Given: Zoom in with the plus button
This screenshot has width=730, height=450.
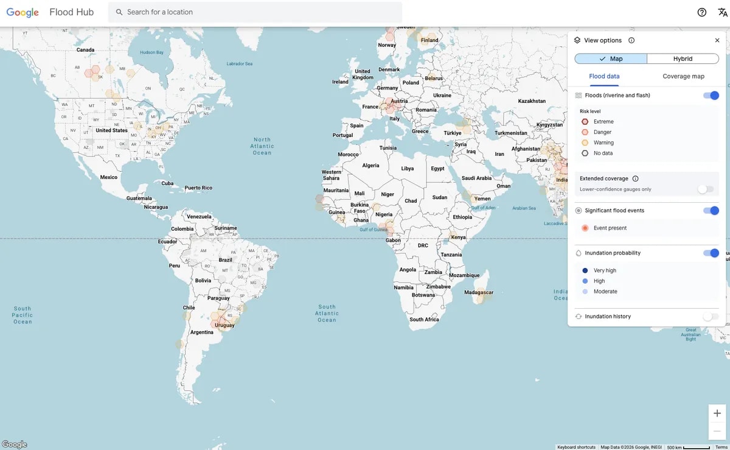Looking at the screenshot, I should point(717,413).
